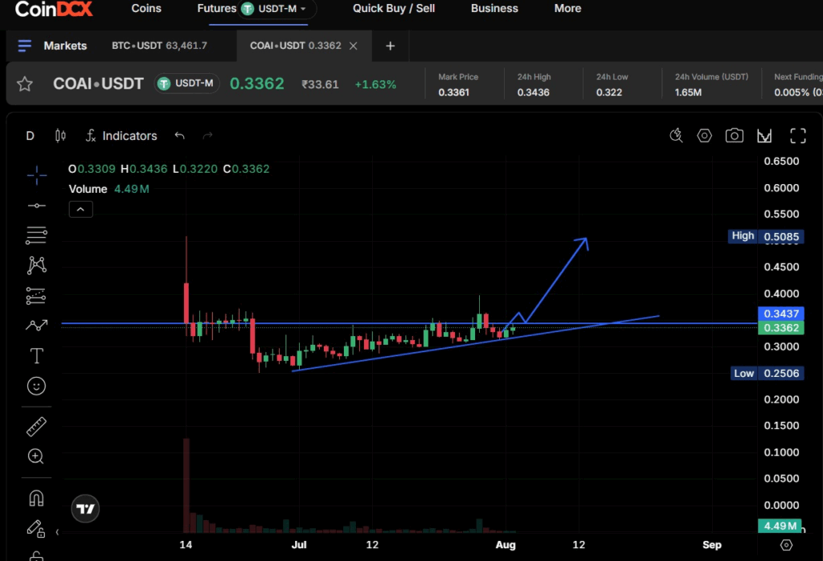
Task: Select the text annotation tool
Action: (x=36, y=356)
